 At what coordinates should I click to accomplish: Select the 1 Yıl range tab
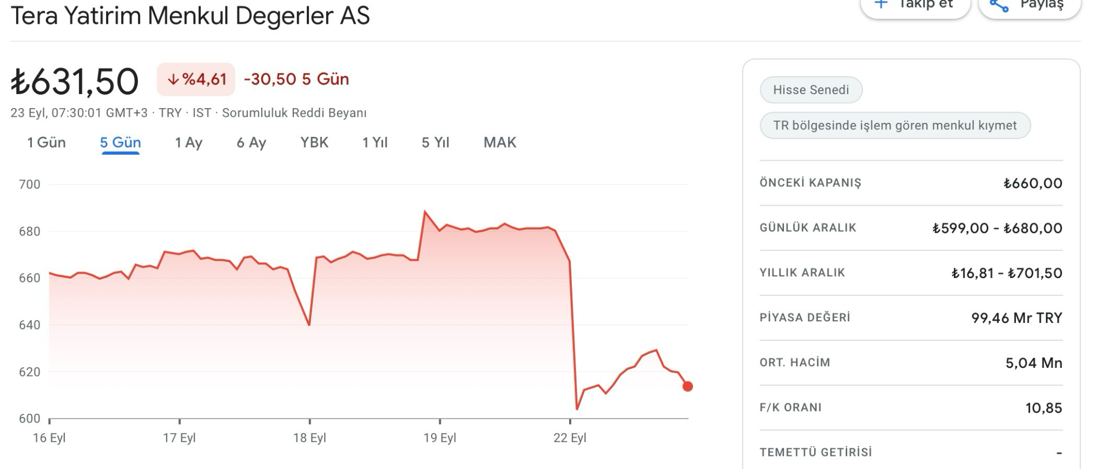[375, 143]
